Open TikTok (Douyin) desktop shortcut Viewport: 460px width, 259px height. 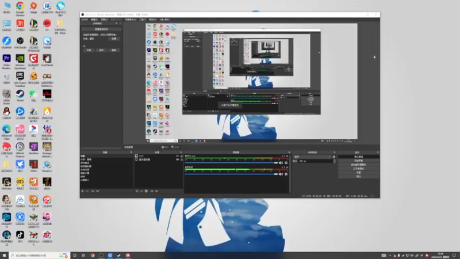(20, 237)
